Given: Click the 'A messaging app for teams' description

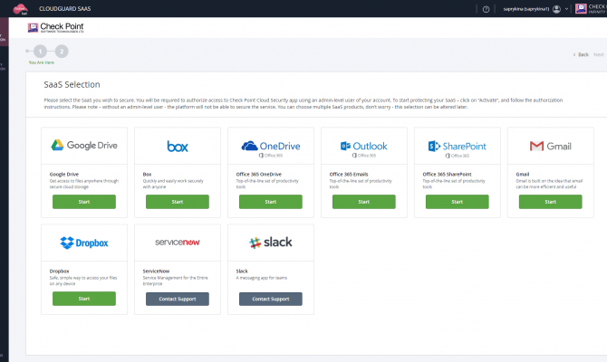Looking at the screenshot, I should pos(261,278).
